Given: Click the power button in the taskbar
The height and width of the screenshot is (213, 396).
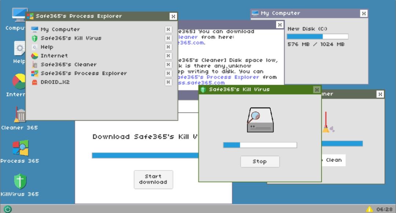Looking at the screenshot, I should (x=8, y=209).
